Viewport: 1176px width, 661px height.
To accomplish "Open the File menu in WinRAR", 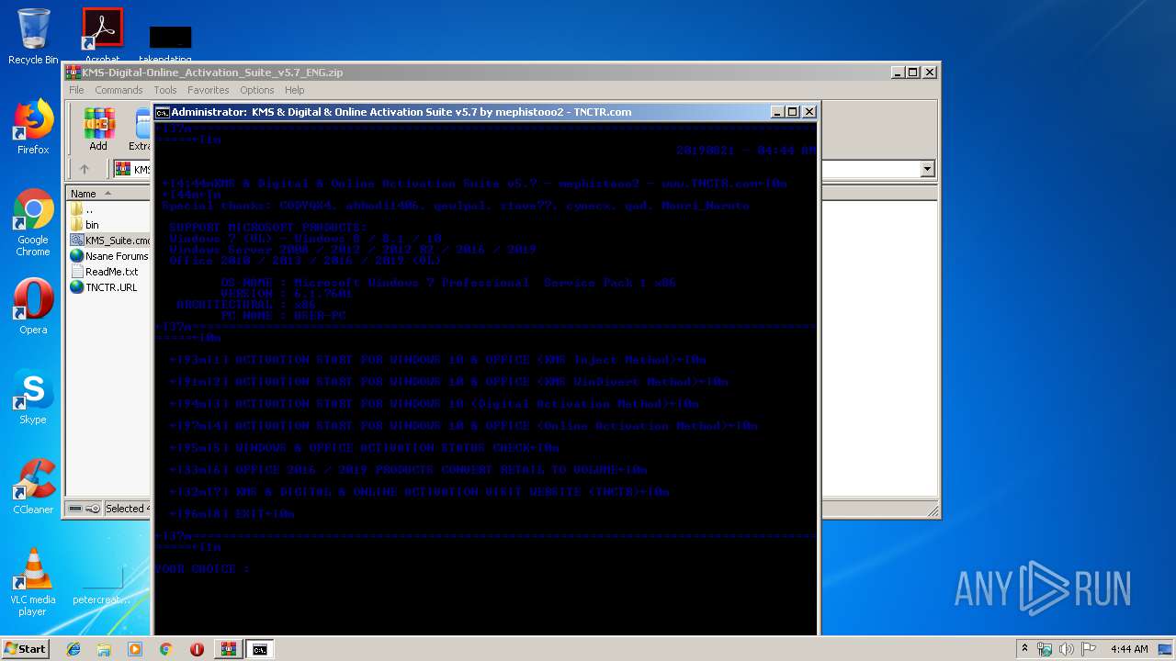I will [76, 90].
